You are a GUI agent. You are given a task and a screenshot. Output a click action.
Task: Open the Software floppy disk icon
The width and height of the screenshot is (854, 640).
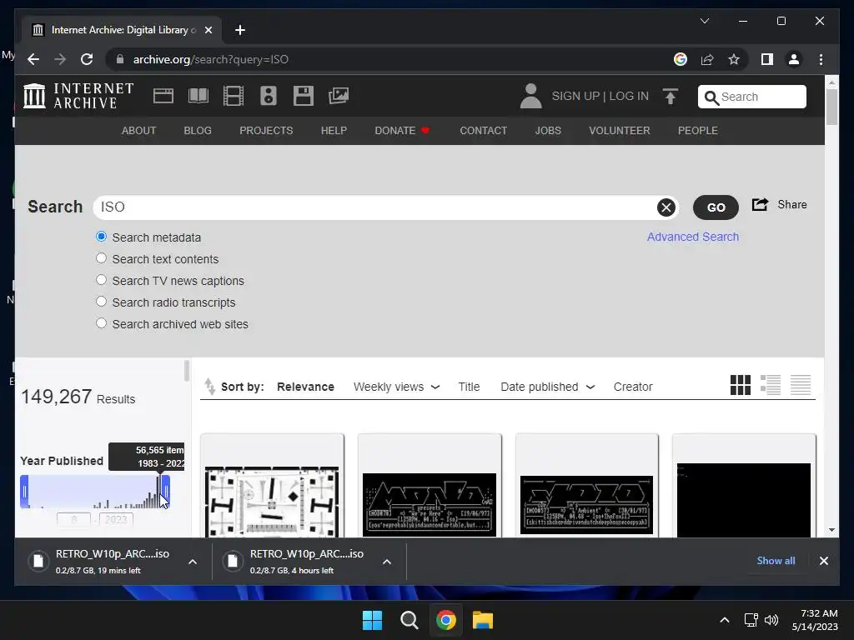(304, 96)
